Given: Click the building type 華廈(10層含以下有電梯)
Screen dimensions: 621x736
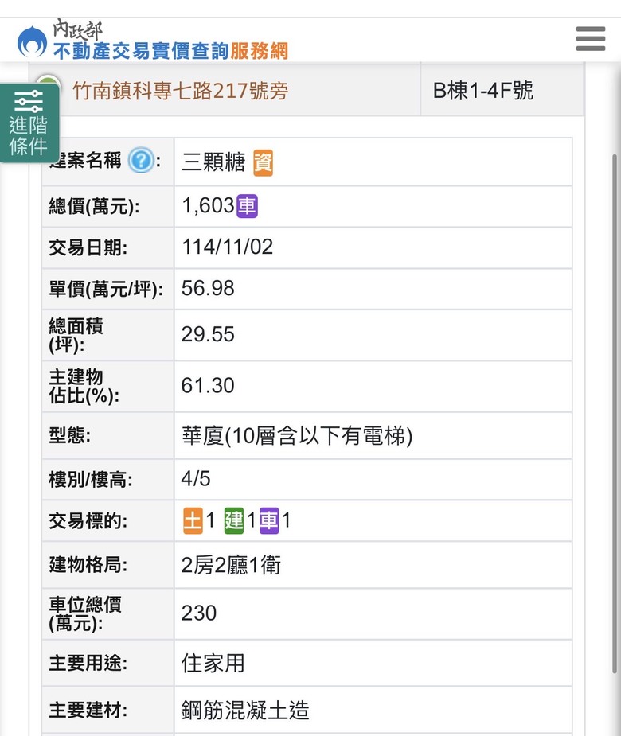Looking at the screenshot, I should [x=297, y=436].
